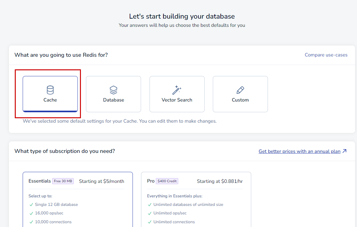Click the Unlimited ops/sec feature
Image resolution: width=357 pixels, height=227 pixels.
[170, 213]
